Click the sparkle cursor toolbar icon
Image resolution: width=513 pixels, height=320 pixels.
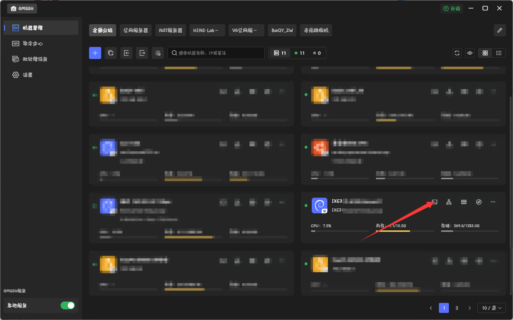[x=158, y=53]
